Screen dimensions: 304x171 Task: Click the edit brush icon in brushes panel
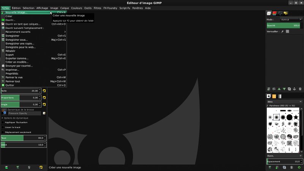[270, 167]
